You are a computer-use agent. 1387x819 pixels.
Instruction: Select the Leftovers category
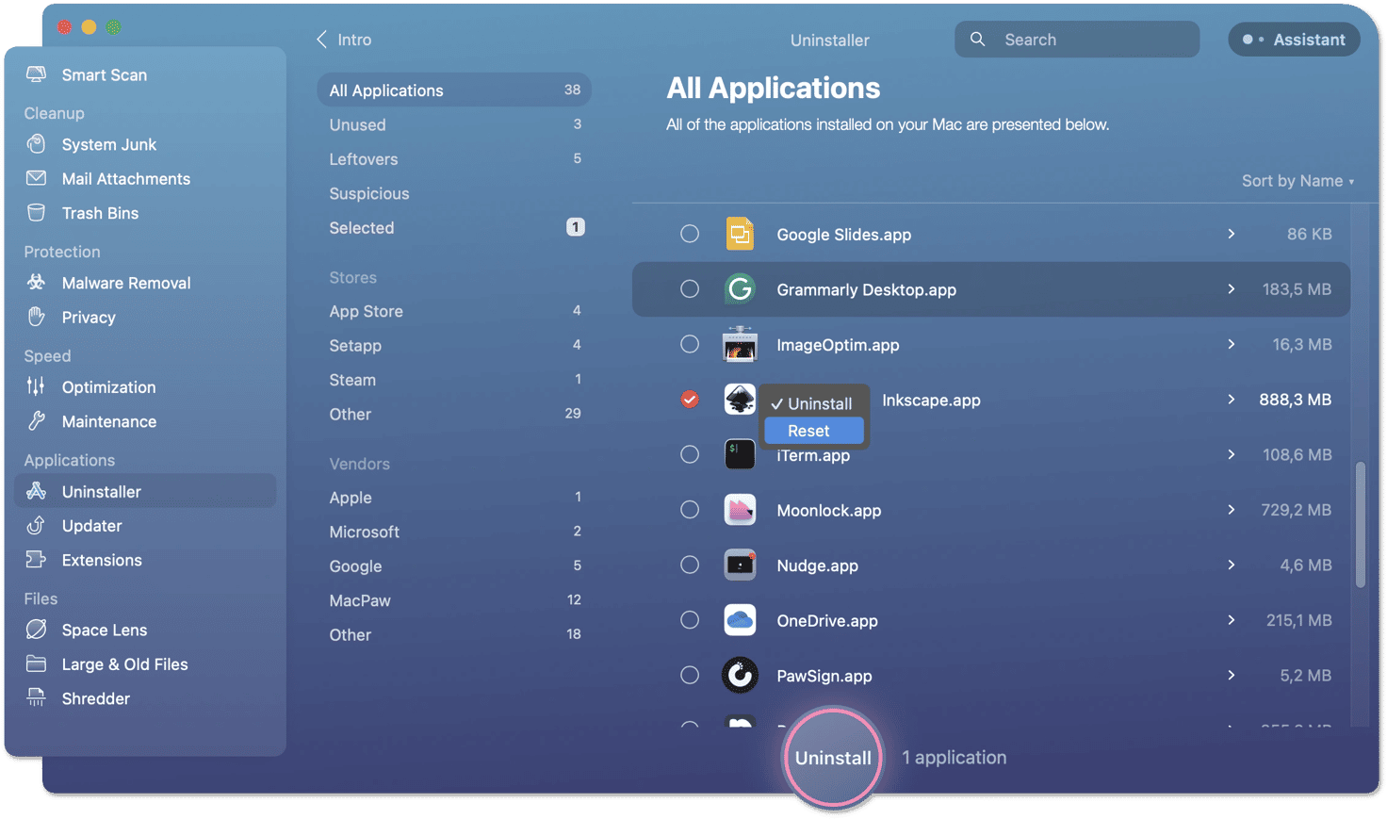[x=454, y=159]
